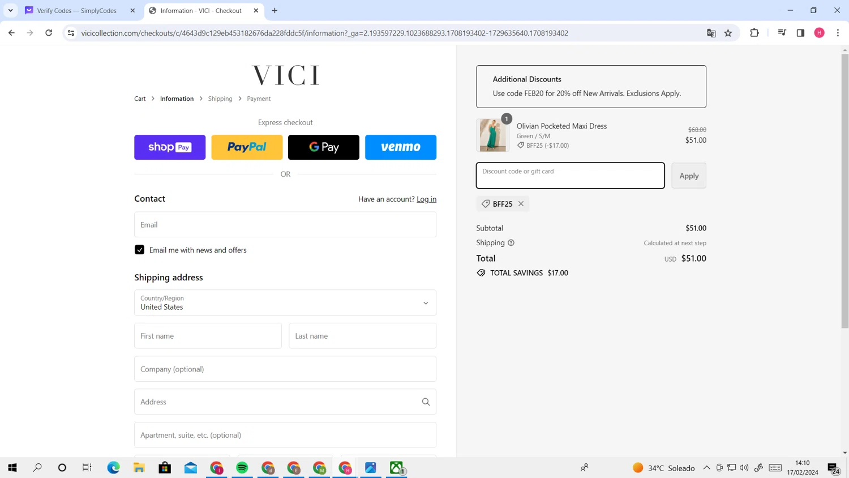Open Microsoft Store from taskbar
This screenshot has height=478, width=849.
[x=165, y=468]
